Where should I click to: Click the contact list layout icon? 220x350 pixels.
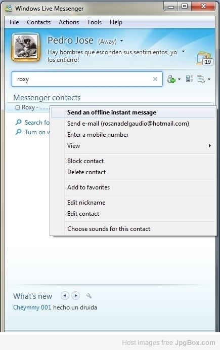(189, 79)
